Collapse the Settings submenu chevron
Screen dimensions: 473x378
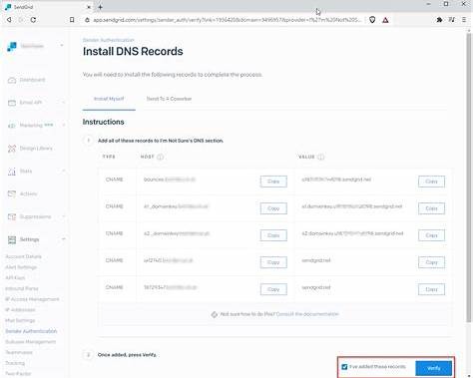(x=63, y=239)
